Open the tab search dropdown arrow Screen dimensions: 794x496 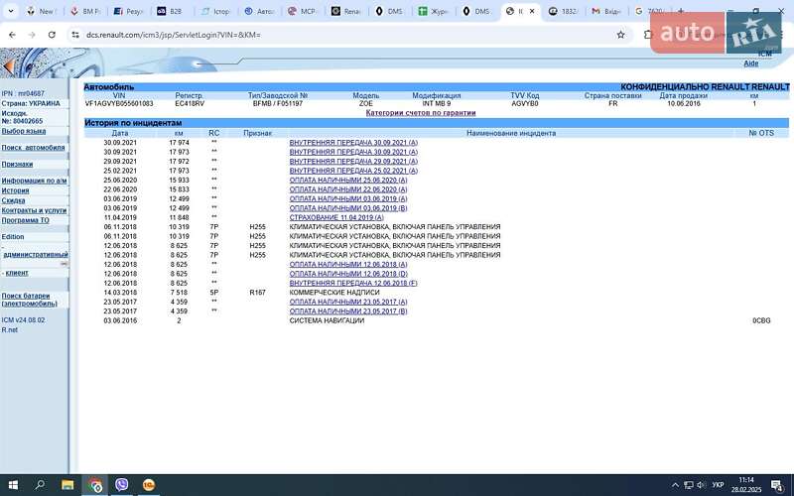coord(11,11)
